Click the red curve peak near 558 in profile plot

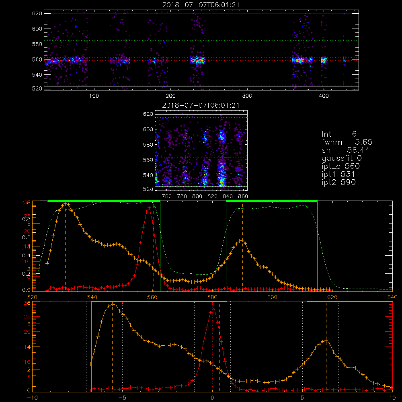[x=149, y=207]
